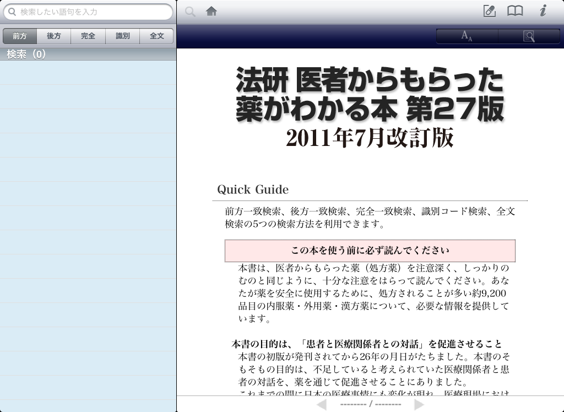The width and height of the screenshot is (564, 412).
Task: Click the page indicator between navigation arrows
Action: 370,405
